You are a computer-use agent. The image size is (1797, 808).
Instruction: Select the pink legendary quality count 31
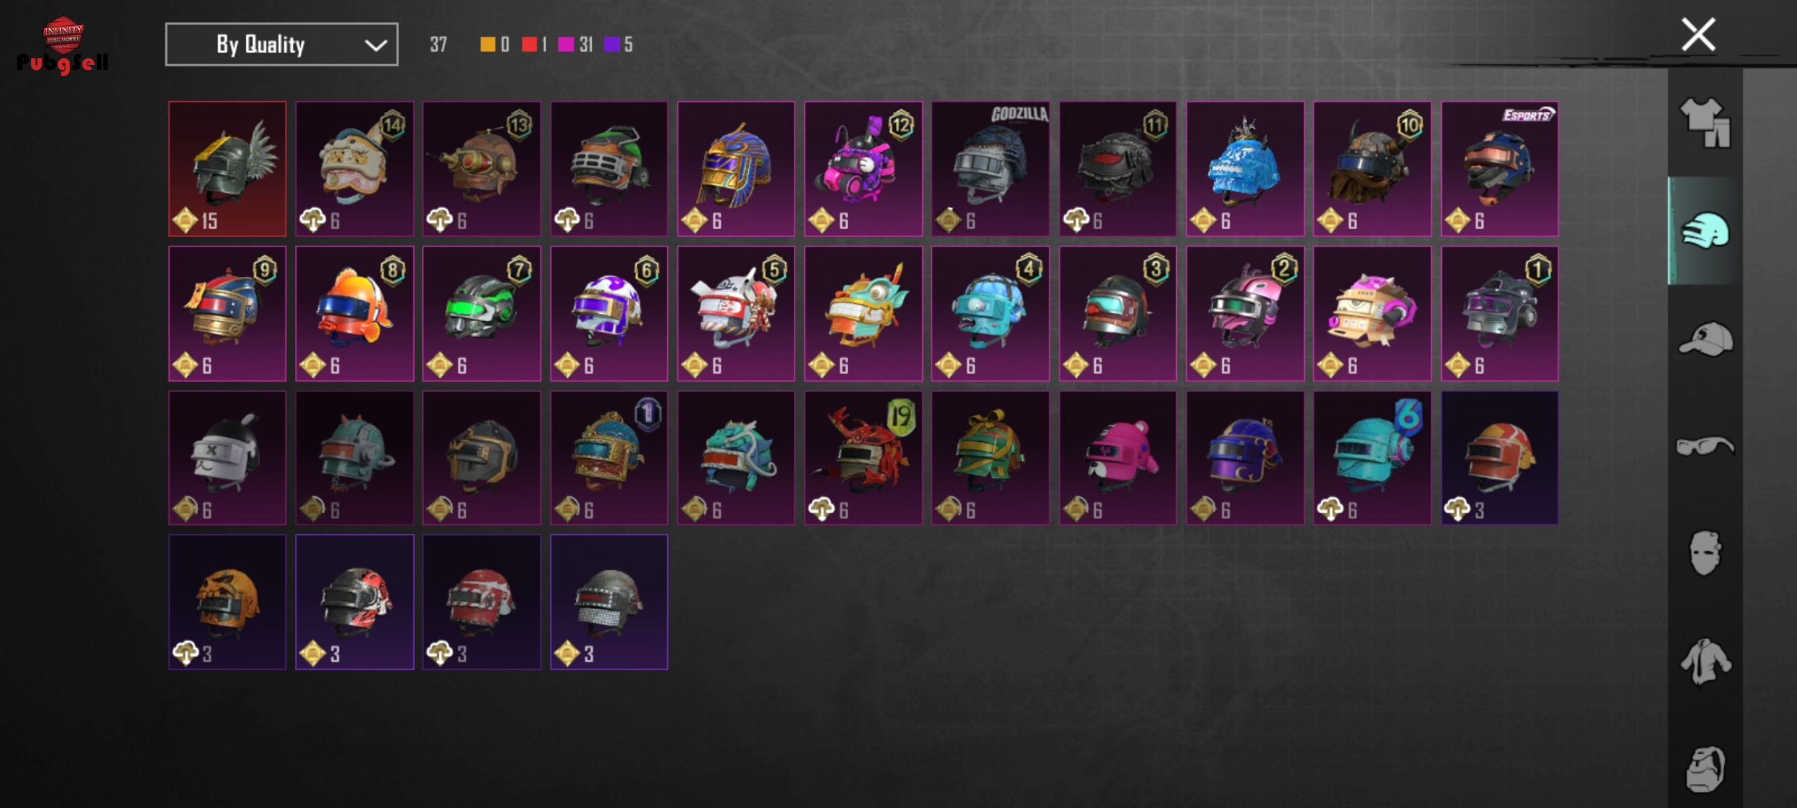576,44
